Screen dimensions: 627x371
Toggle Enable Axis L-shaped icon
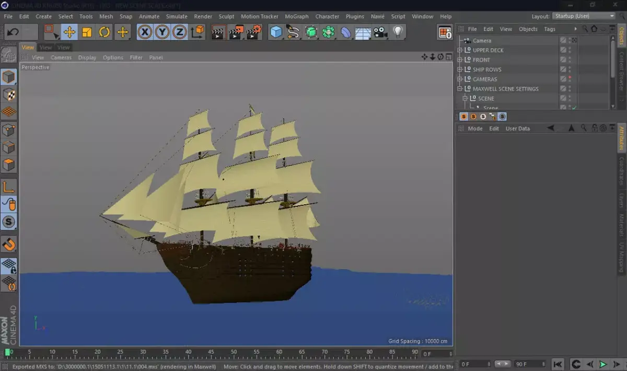click(8, 187)
